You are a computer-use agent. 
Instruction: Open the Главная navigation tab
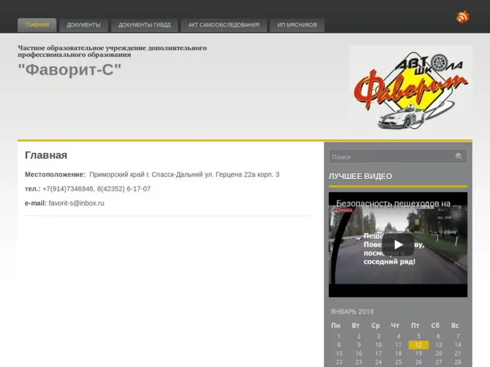37,25
